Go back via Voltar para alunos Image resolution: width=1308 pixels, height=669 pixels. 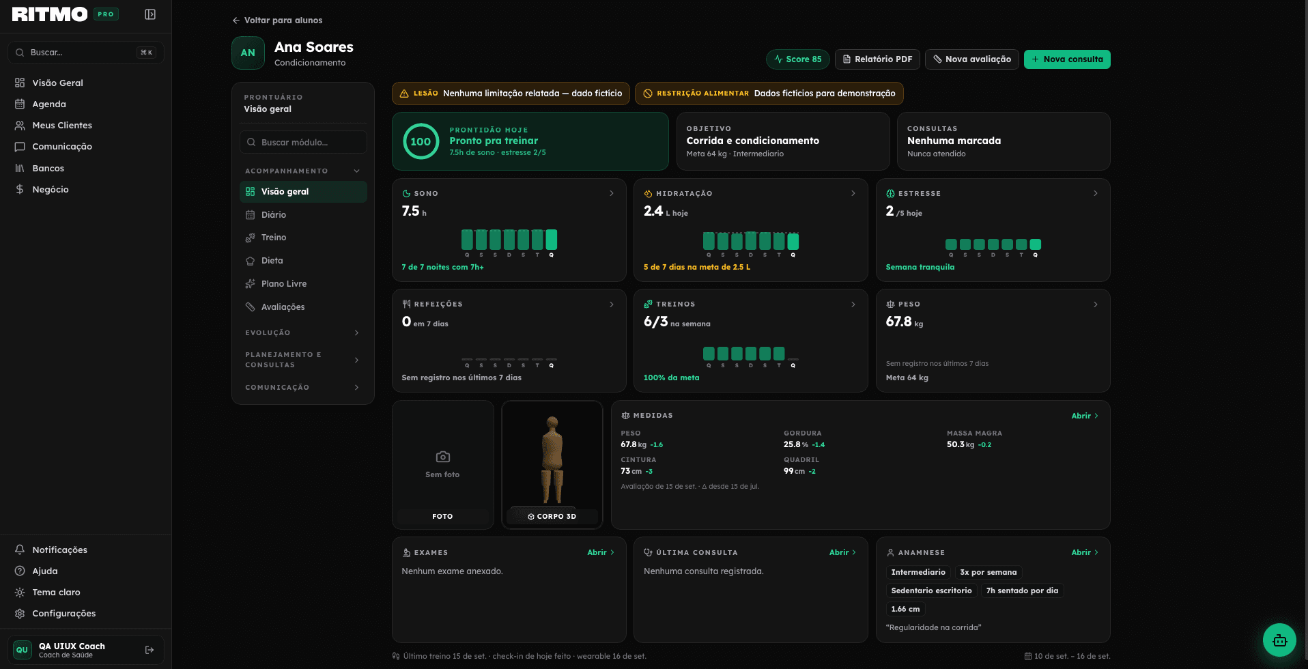click(277, 20)
